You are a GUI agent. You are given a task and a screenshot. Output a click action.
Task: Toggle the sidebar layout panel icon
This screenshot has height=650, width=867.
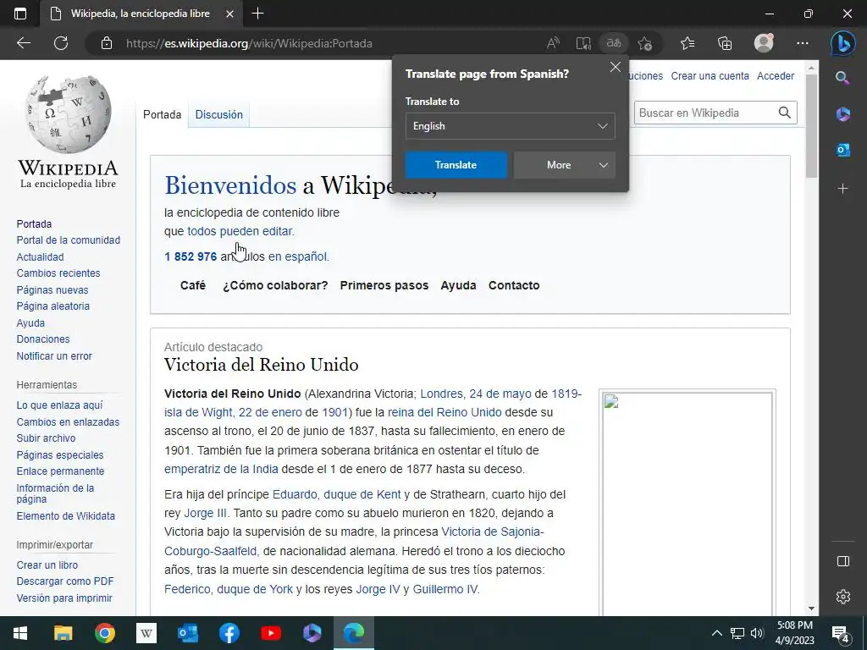tap(842, 561)
